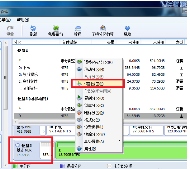This screenshot has height=169, width=190.
Task: Click the 硬盘2 group heading
Action: click(x=22, y=50)
